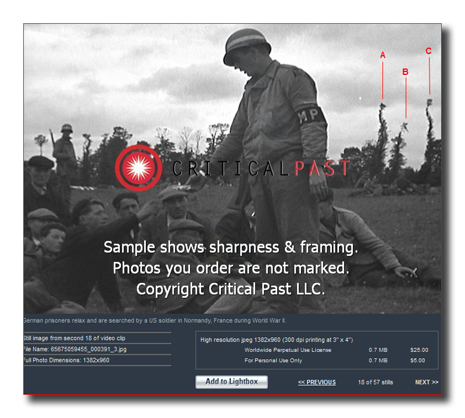
Task: Select the Worldwide Perpetual Use License option
Action: (288, 350)
